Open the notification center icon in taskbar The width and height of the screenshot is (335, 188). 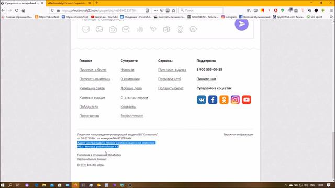pyautogui.click(x=329, y=185)
